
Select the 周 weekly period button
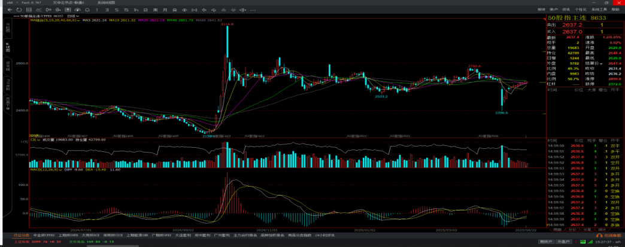coord(155,10)
